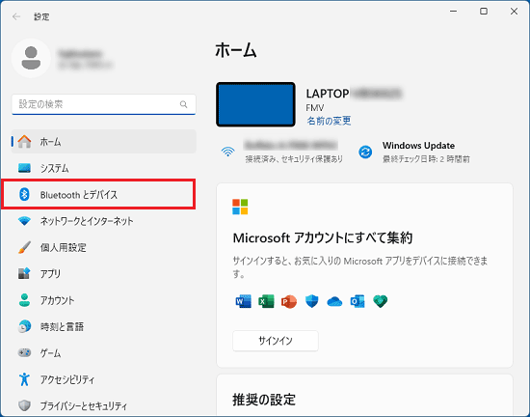Open システム settings category
The image size is (530, 417).
pyautogui.click(x=104, y=168)
